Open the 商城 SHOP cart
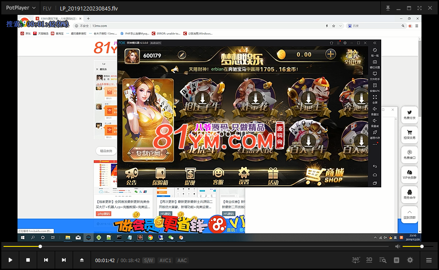 click(x=325, y=176)
